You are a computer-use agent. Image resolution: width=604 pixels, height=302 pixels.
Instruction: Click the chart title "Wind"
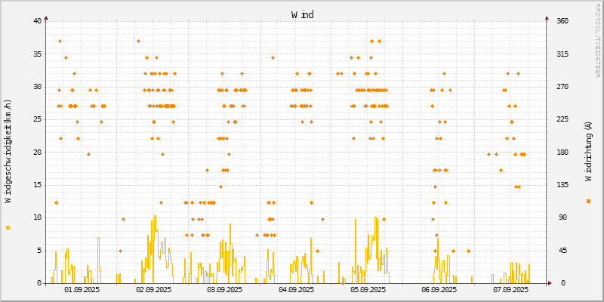(x=302, y=14)
